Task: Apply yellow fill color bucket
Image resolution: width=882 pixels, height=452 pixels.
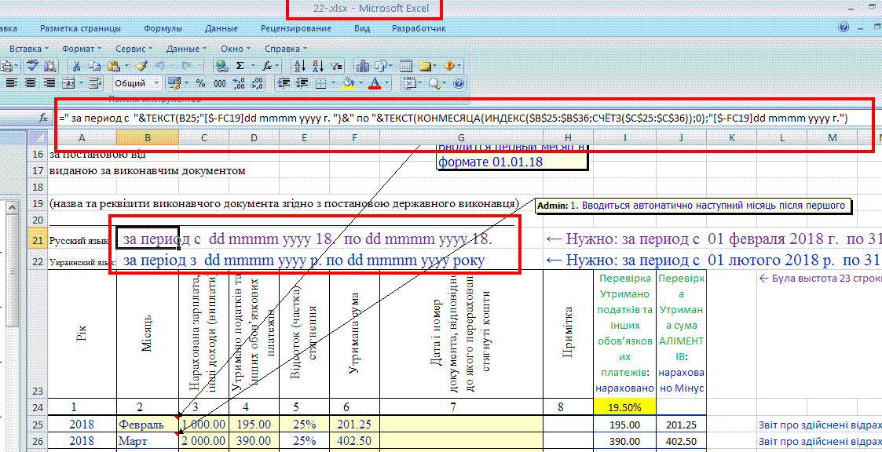Action: pyautogui.click(x=348, y=83)
